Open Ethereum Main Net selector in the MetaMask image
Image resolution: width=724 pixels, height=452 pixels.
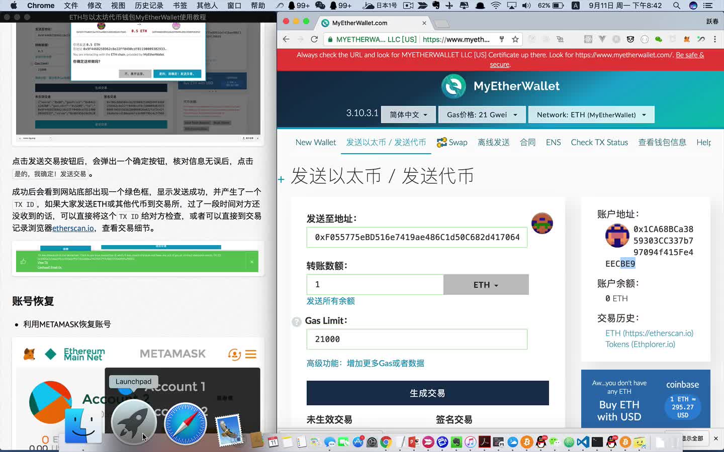tap(75, 355)
